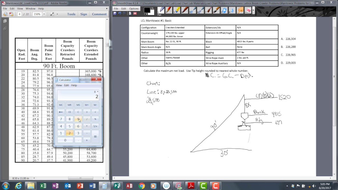Screen dimensions: 338x190
Task: Open the Calculator View menu
Action: 59,85
